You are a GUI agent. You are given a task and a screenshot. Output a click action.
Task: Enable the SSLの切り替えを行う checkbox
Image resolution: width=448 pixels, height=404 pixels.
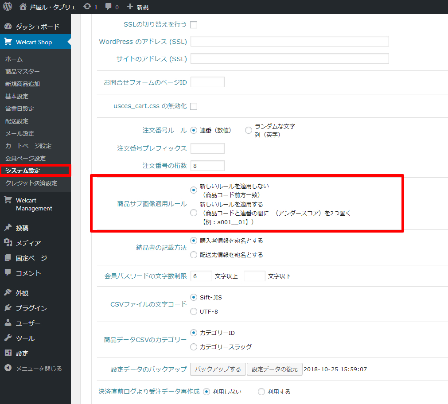[x=194, y=25]
